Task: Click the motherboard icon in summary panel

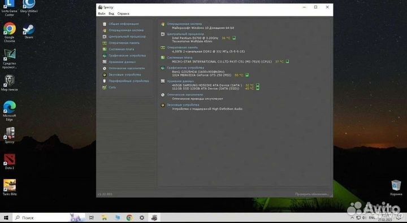Action: coord(163,58)
